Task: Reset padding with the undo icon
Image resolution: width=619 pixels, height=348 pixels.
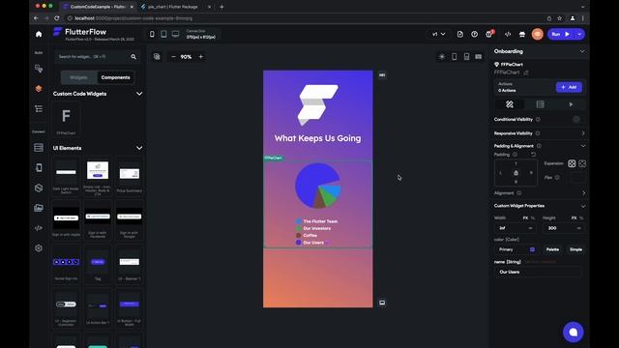Action: click(533, 155)
